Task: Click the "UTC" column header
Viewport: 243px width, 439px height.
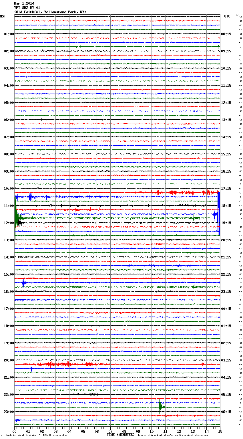Action: [x=227, y=16]
